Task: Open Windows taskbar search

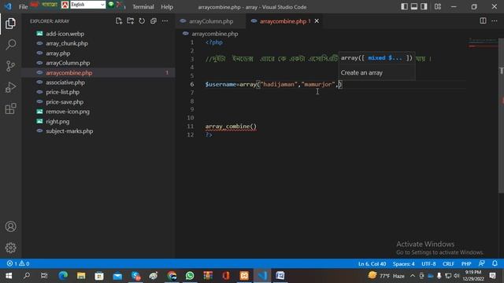Action: pos(27,276)
